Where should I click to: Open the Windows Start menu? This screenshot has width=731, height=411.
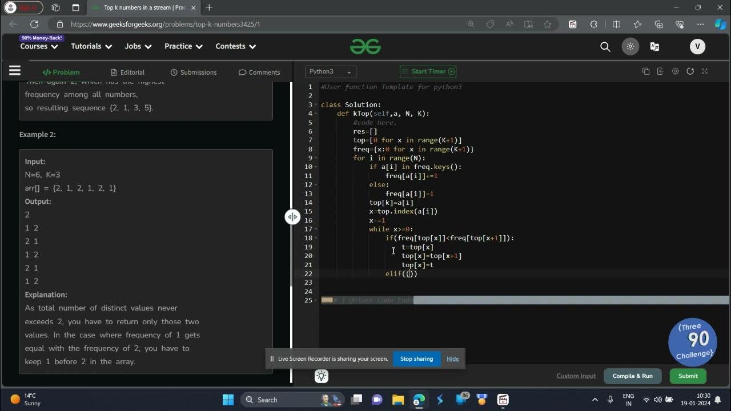[228, 400]
